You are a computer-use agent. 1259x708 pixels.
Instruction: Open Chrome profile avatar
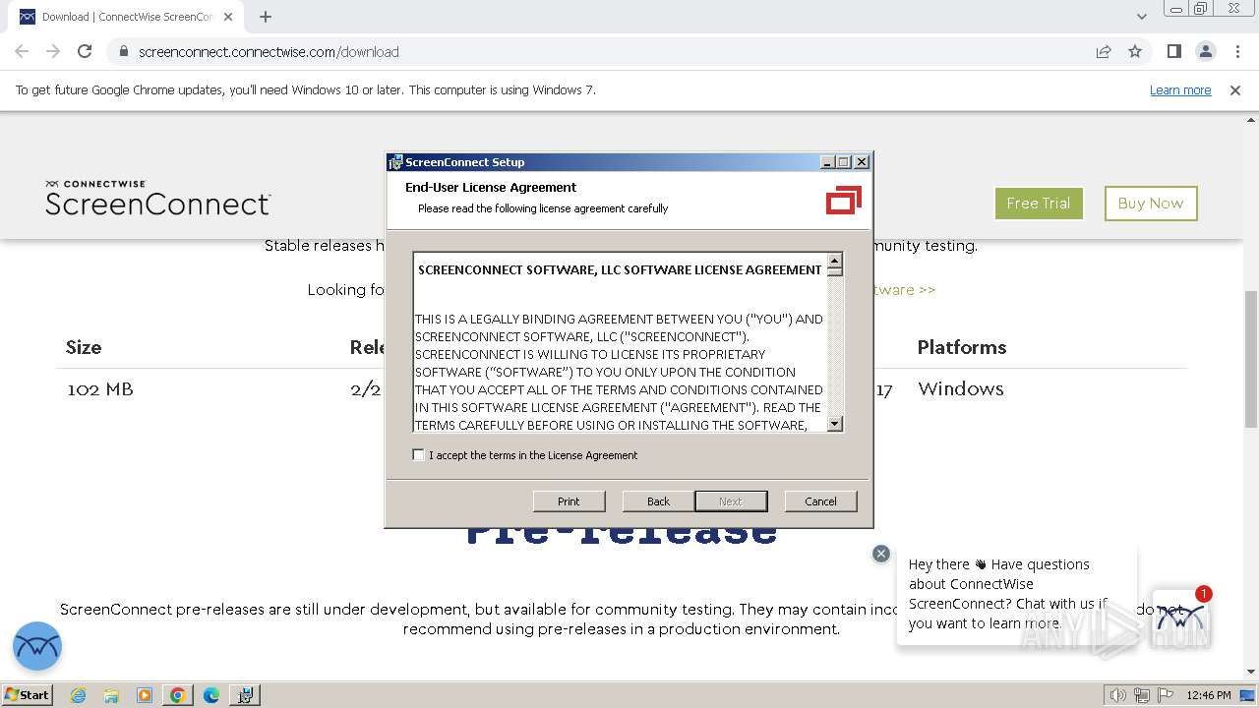1205,51
